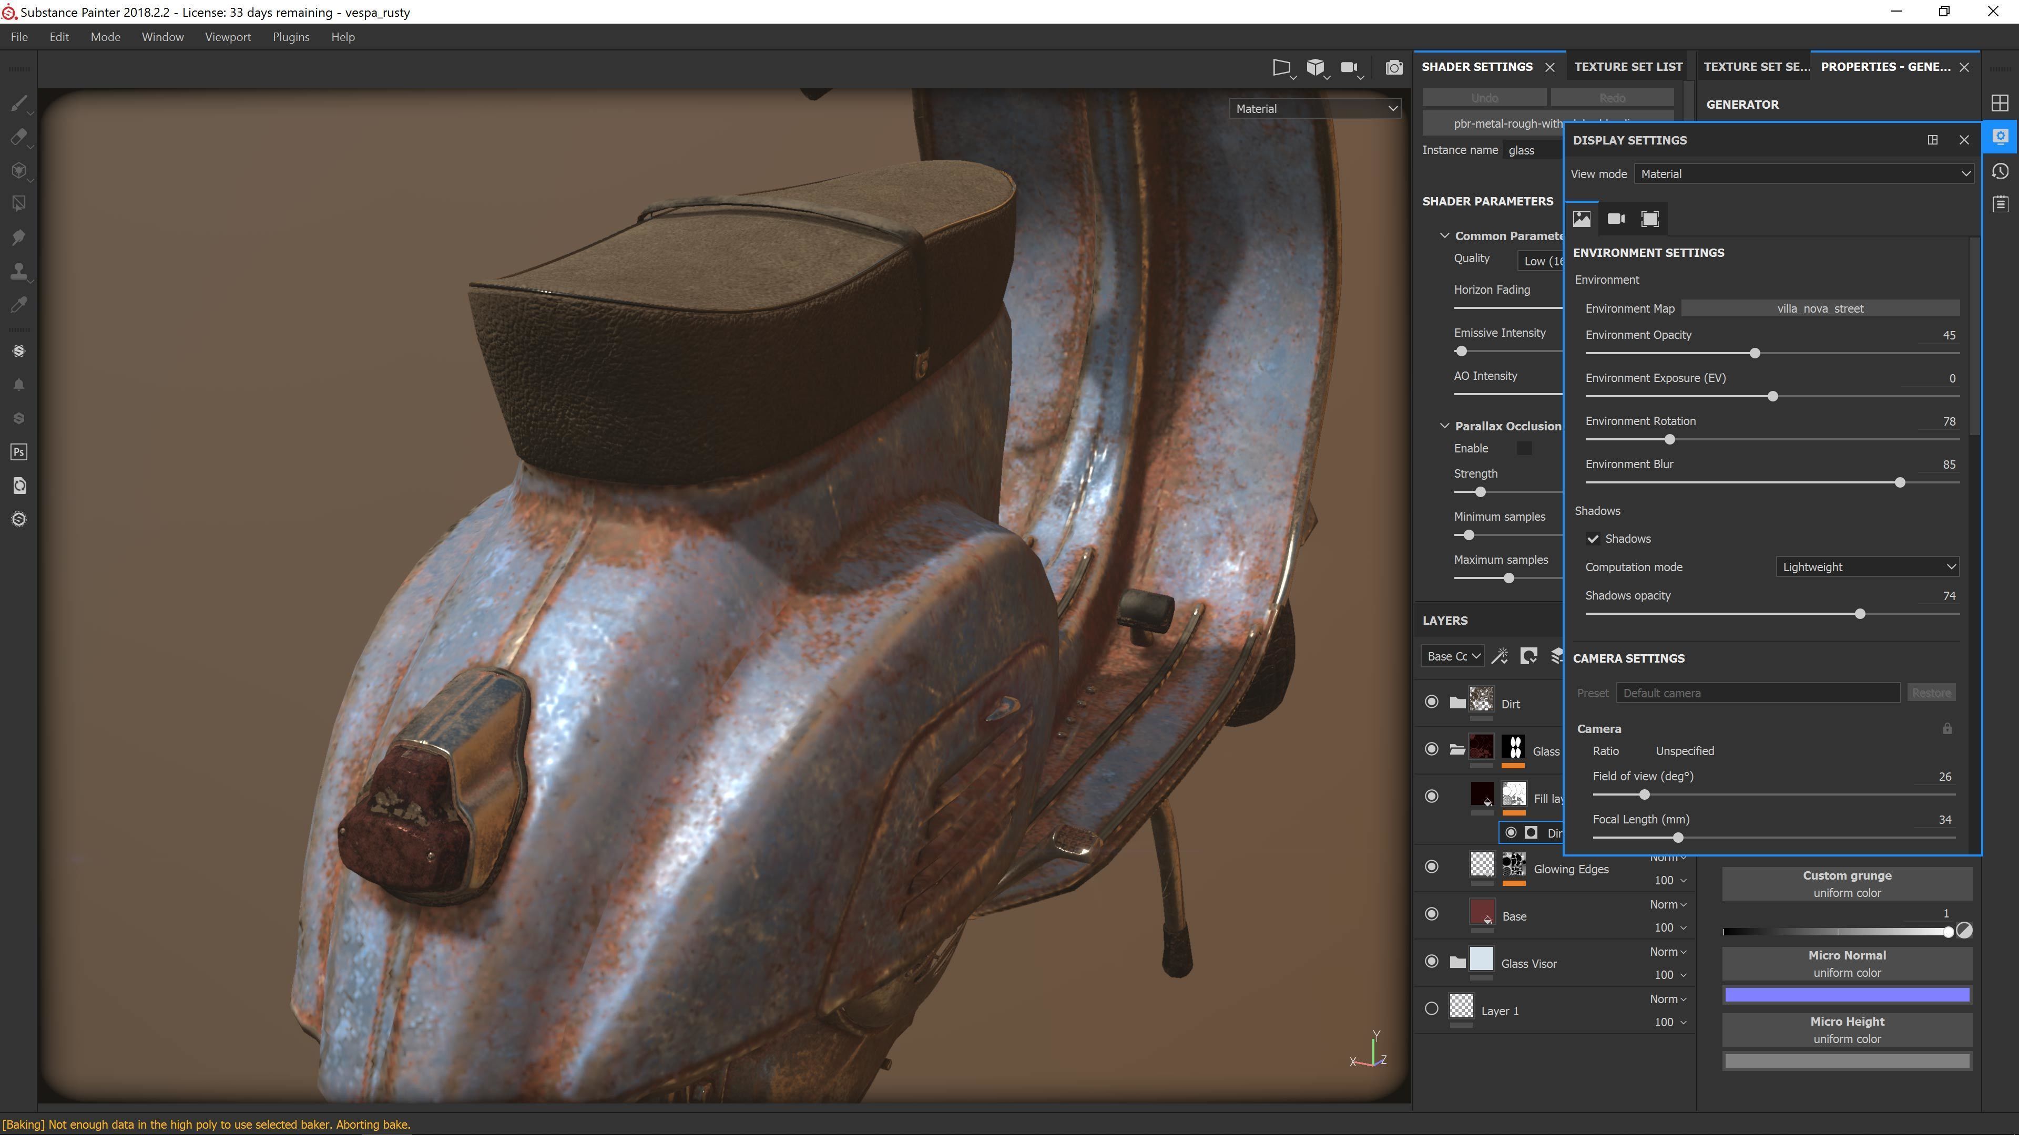Click the screenshot camera icon
This screenshot has height=1135, width=2019.
(1393, 67)
